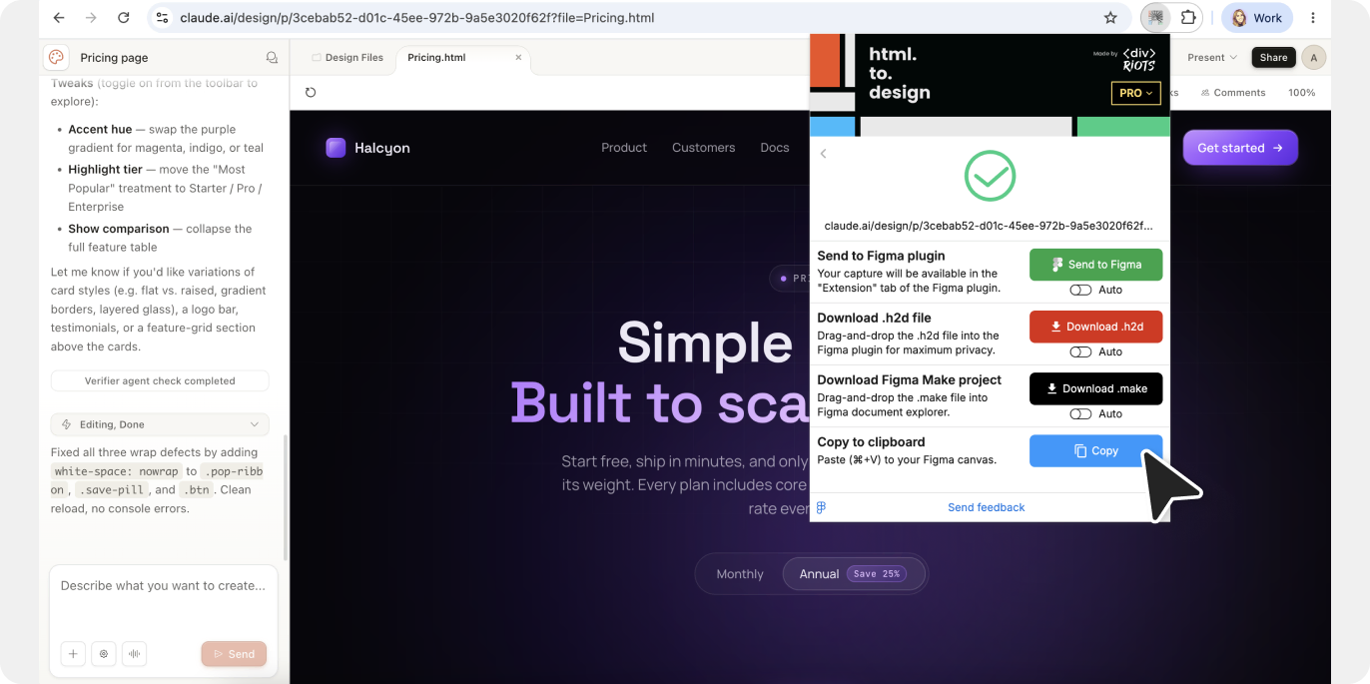Screen dimensions: 1370x684
Task: Click the Download .h2d button
Action: [x=1096, y=327]
